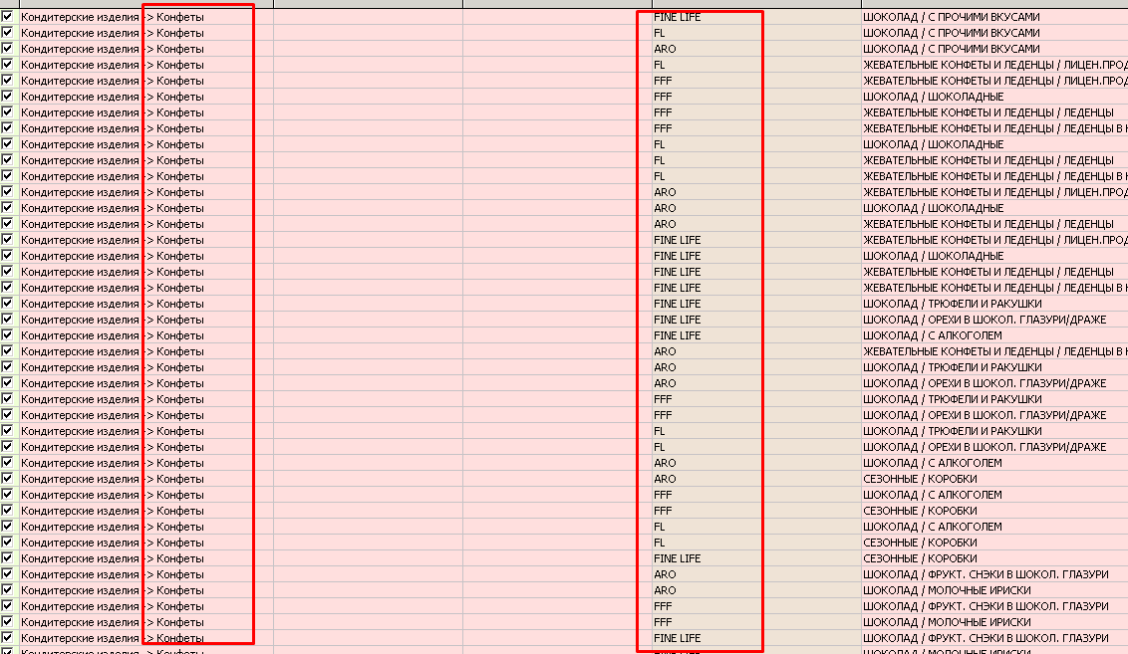Click 'ЖЕВАТЕЛЬНЫЕ КОНФЕТЫ И ЛЕДЕНЦЫ / ЛЕДЕНЦЫ' cell of FINE LIFE row

point(994,272)
